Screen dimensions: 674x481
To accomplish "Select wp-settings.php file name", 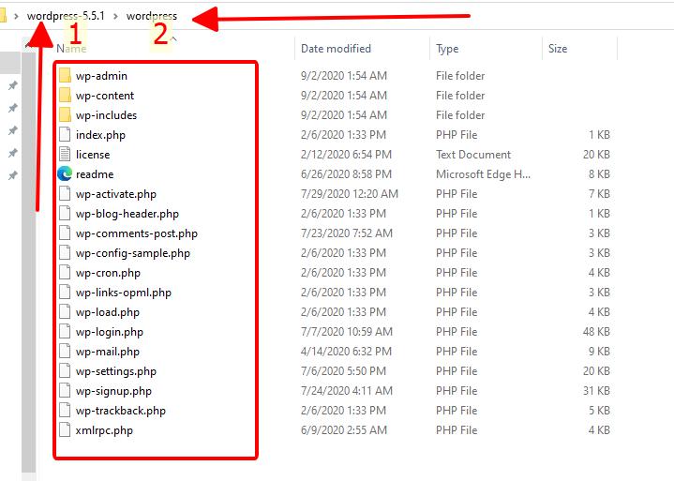I will pyautogui.click(x=116, y=371).
